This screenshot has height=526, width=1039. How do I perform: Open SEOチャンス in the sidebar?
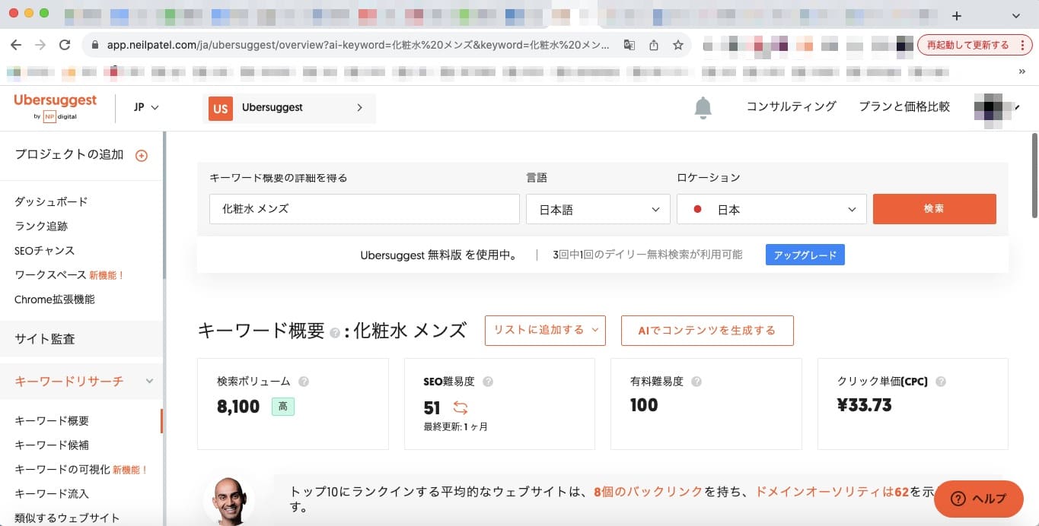[44, 250]
